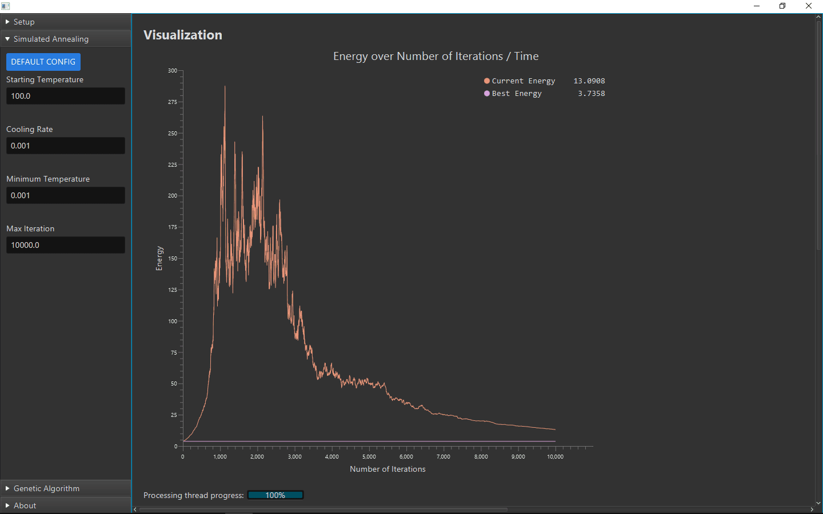
Task: Click the processing thread progress bar
Action: (x=275, y=495)
